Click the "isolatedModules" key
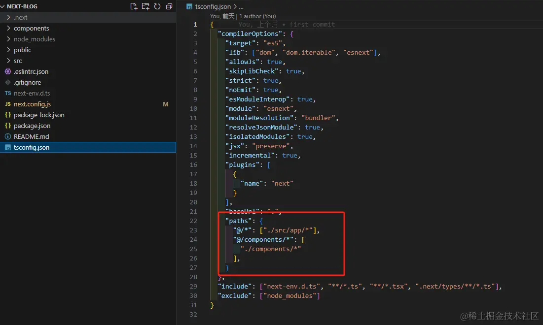The image size is (543, 325). [257, 136]
